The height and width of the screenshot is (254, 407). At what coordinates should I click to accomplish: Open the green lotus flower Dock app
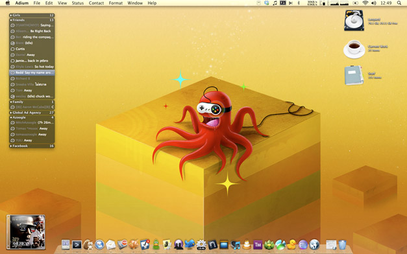[269, 244]
